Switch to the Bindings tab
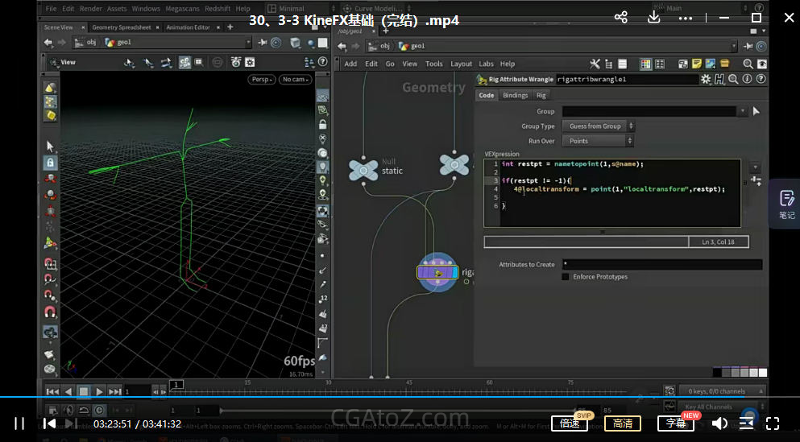The height and width of the screenshot is (442, 800). 515,95
